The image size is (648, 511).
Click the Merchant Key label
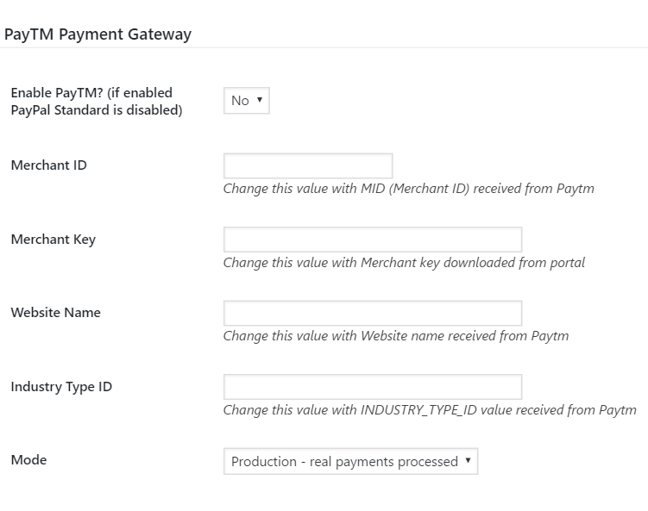tap(53, 240)
